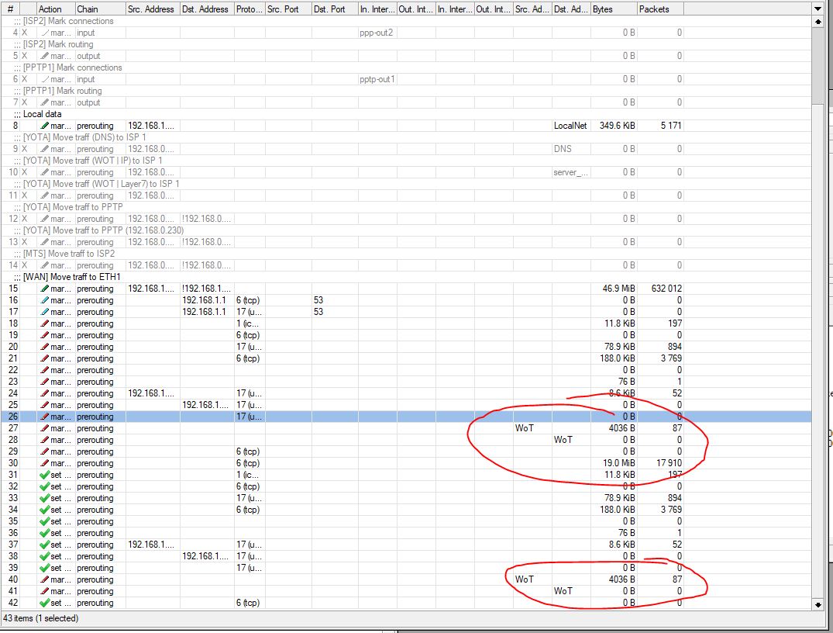The image size is (833, 633).
Task: Click the Chain column header
Action: pyautogui.click(x=98, y=9)
